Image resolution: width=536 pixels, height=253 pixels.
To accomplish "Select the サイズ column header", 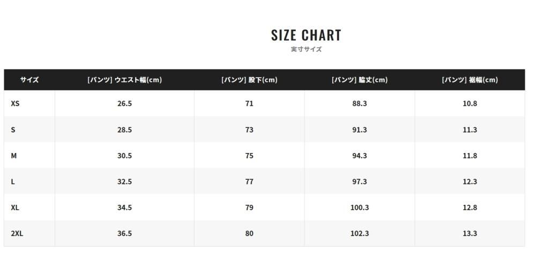I will (29, 80).
